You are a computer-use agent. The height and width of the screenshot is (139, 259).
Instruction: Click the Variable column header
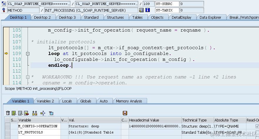coord(39,120)
